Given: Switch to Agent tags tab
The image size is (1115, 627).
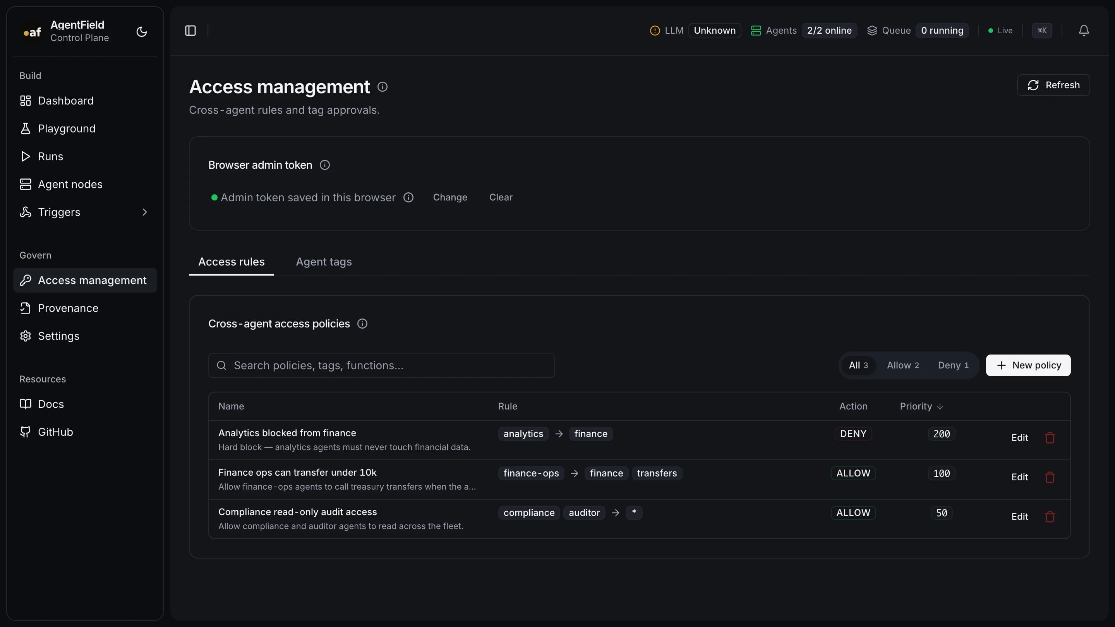Looking at the screenshot, I should point(324,262).
